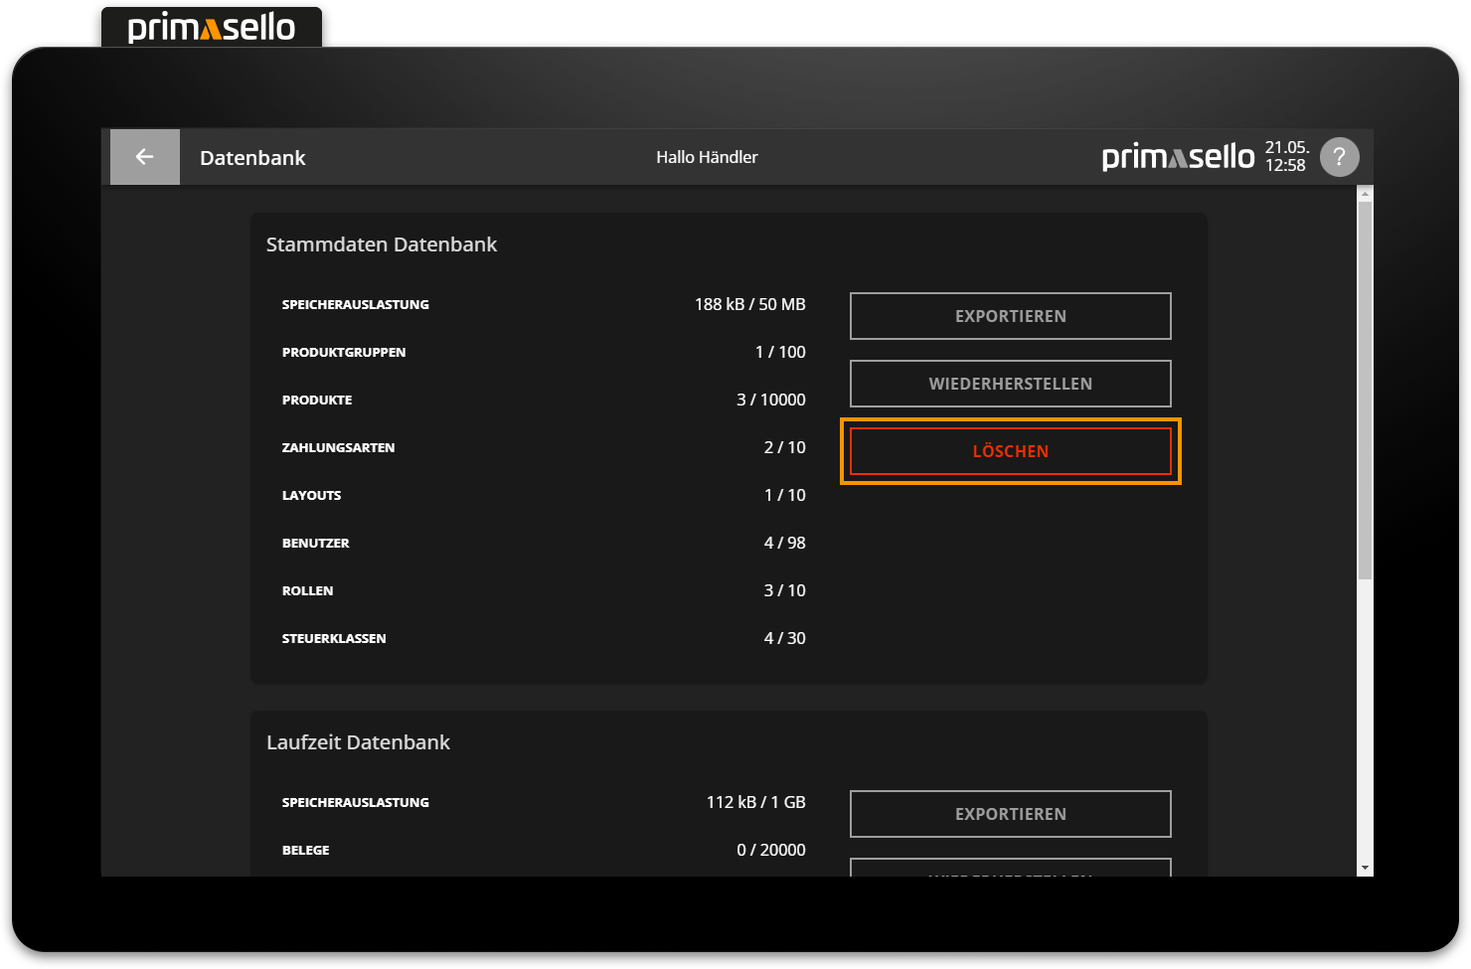
Task: Click the back arrow icon
Action: [x=145, y=157]
